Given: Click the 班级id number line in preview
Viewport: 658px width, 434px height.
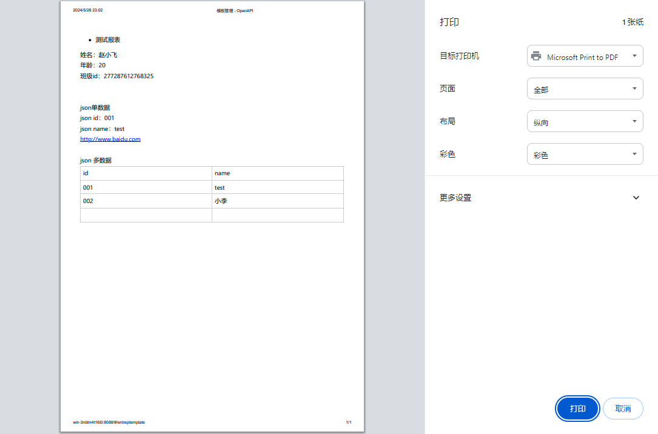Looking at the screenshot, I should click(116, 76).
